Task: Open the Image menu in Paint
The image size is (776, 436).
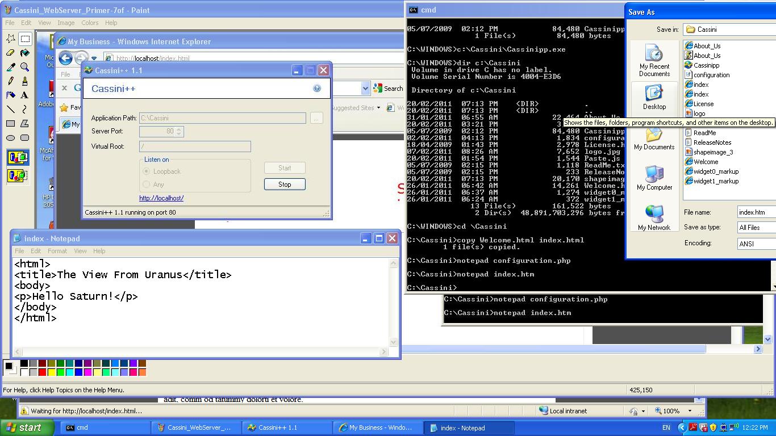Action: coord(66,23)
